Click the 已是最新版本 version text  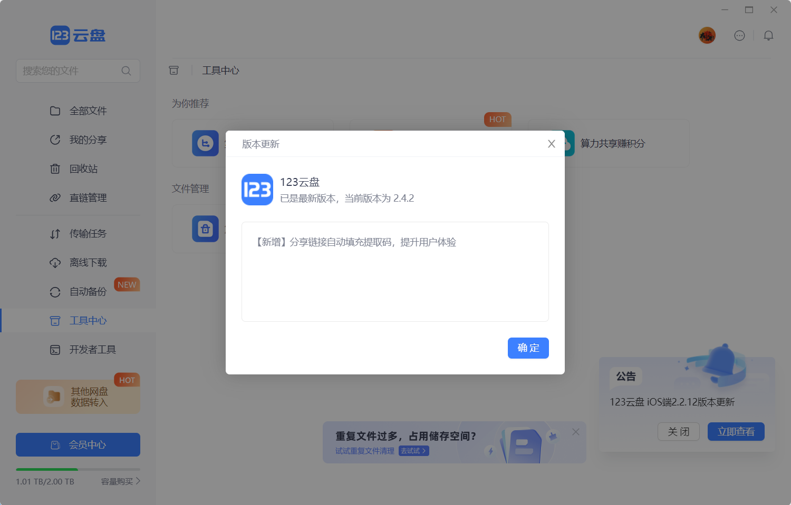(347, 199)
